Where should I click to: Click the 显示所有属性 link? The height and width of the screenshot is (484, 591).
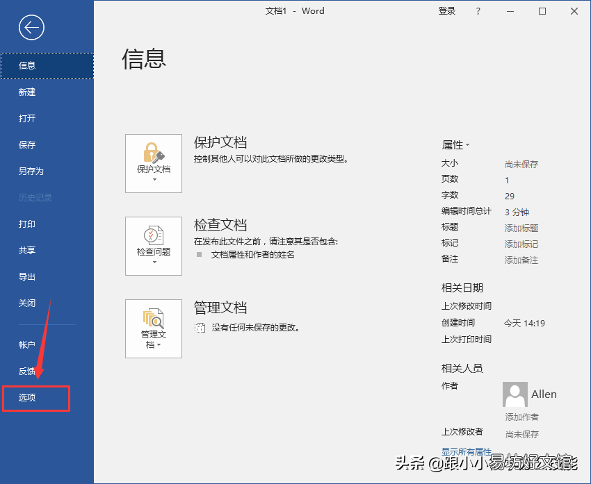[467, 451]
